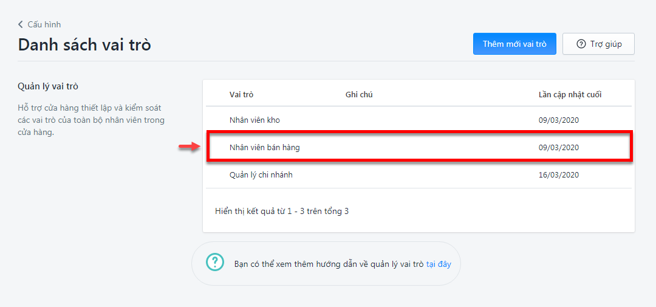Open the Nhân viên kho role
This screenshot has width=656, height=307.
pos(255,120)
